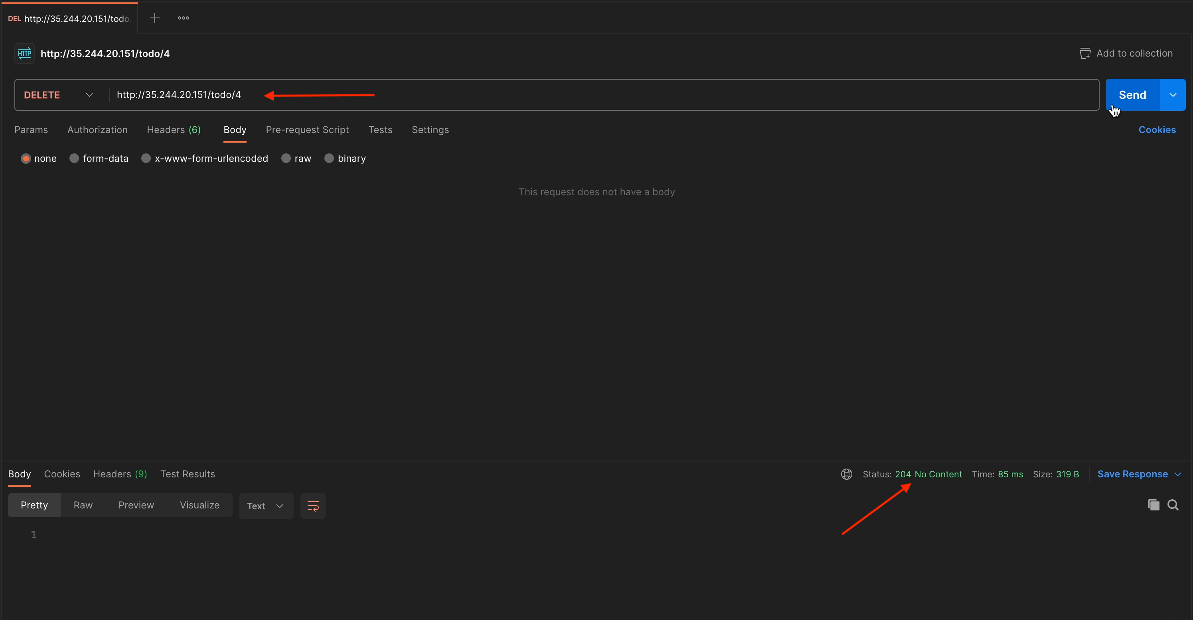Toggle the response word wrap icon
Image resolution: width=1193 pixels, height=620 pixels.
click(313, 506)
